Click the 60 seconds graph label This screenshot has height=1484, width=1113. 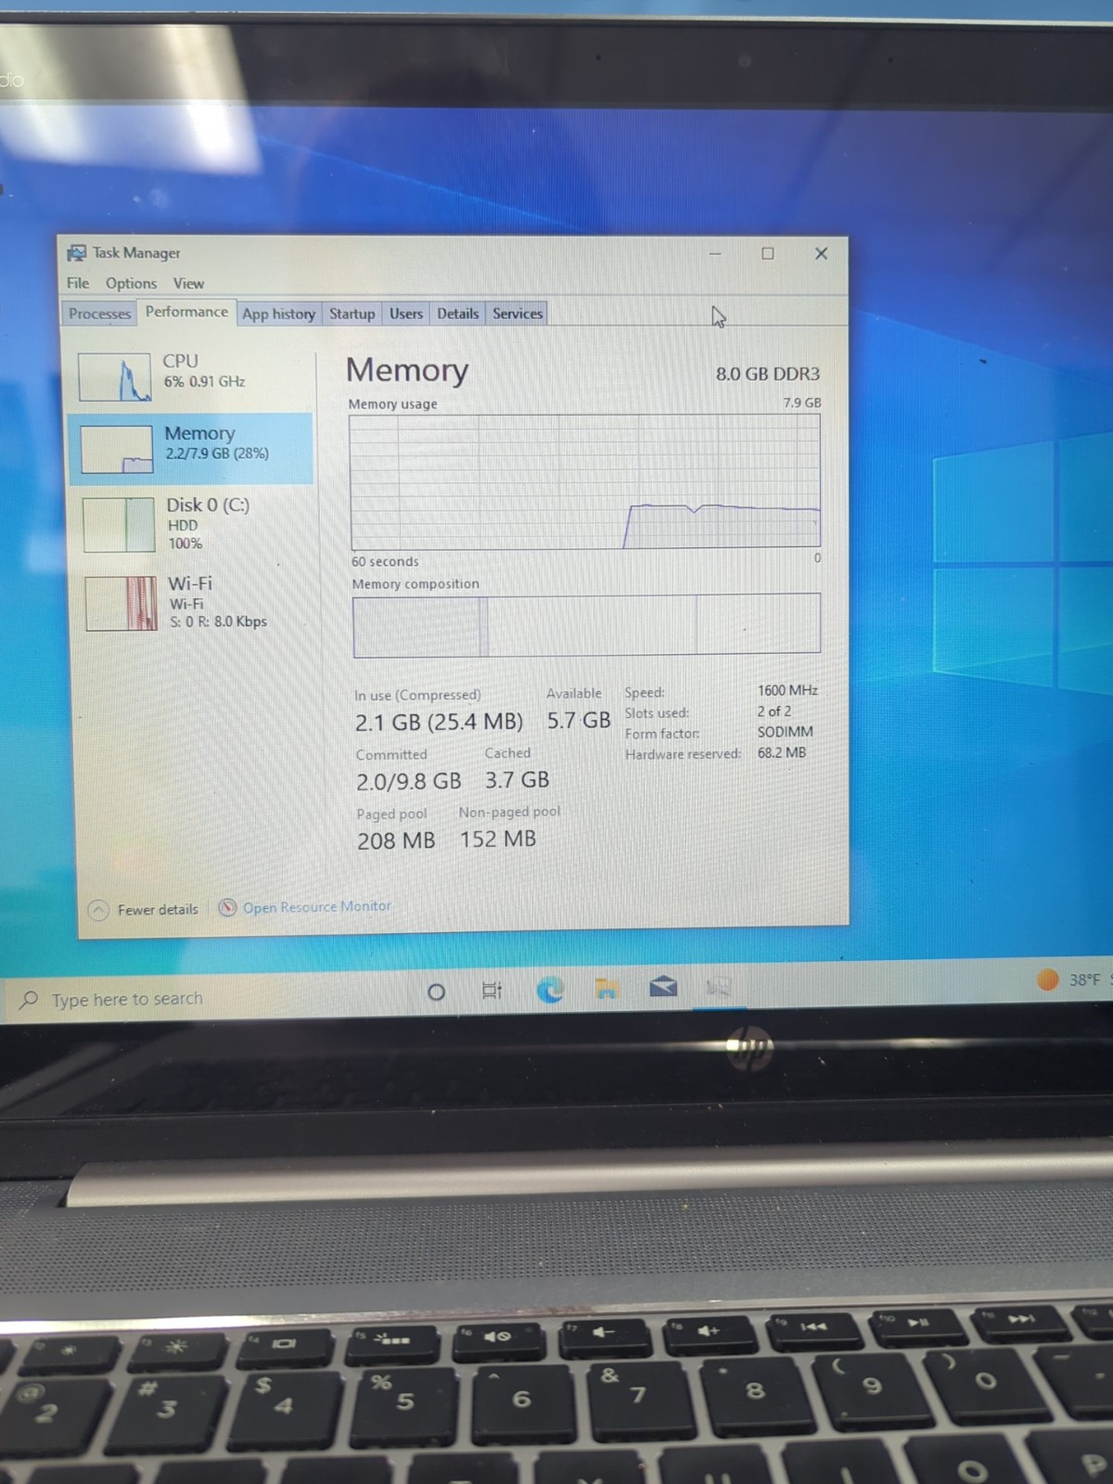[385, 561]
